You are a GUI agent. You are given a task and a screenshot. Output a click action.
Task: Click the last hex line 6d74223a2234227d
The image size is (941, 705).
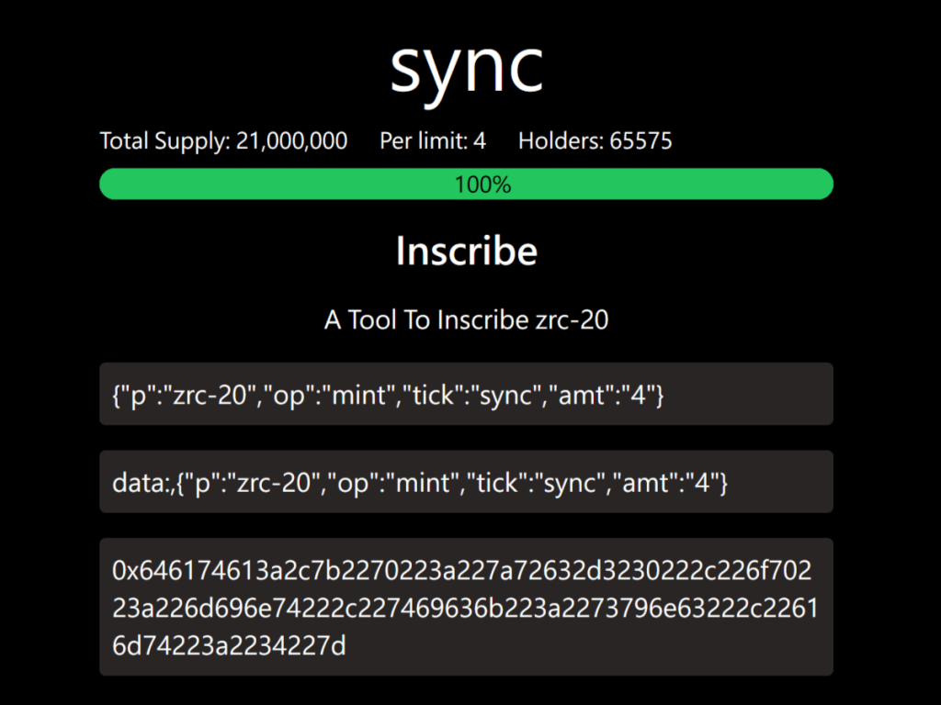[x=229, y=646]
